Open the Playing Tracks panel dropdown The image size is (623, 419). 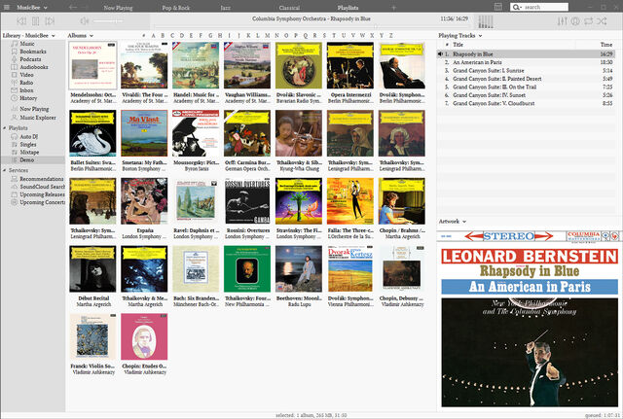pyautogui.click(x=460, y=36)
